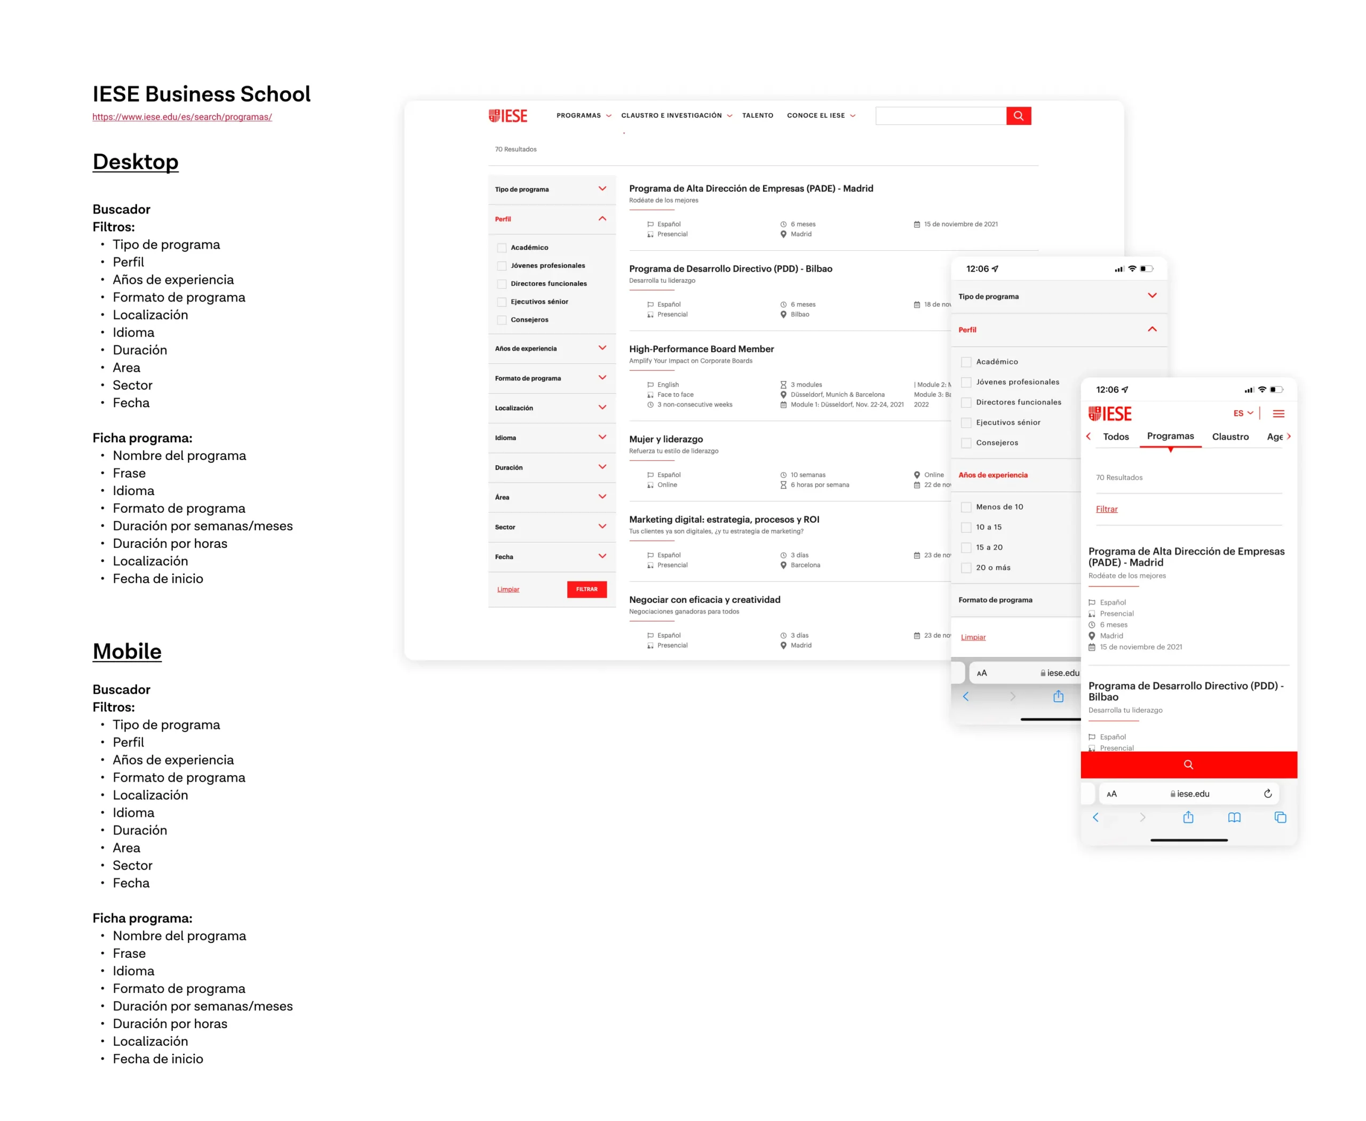Switch to the Claustro tab on mobile
Image resolution: width=1366 pixels, height=1121 pixels.
1230,437
